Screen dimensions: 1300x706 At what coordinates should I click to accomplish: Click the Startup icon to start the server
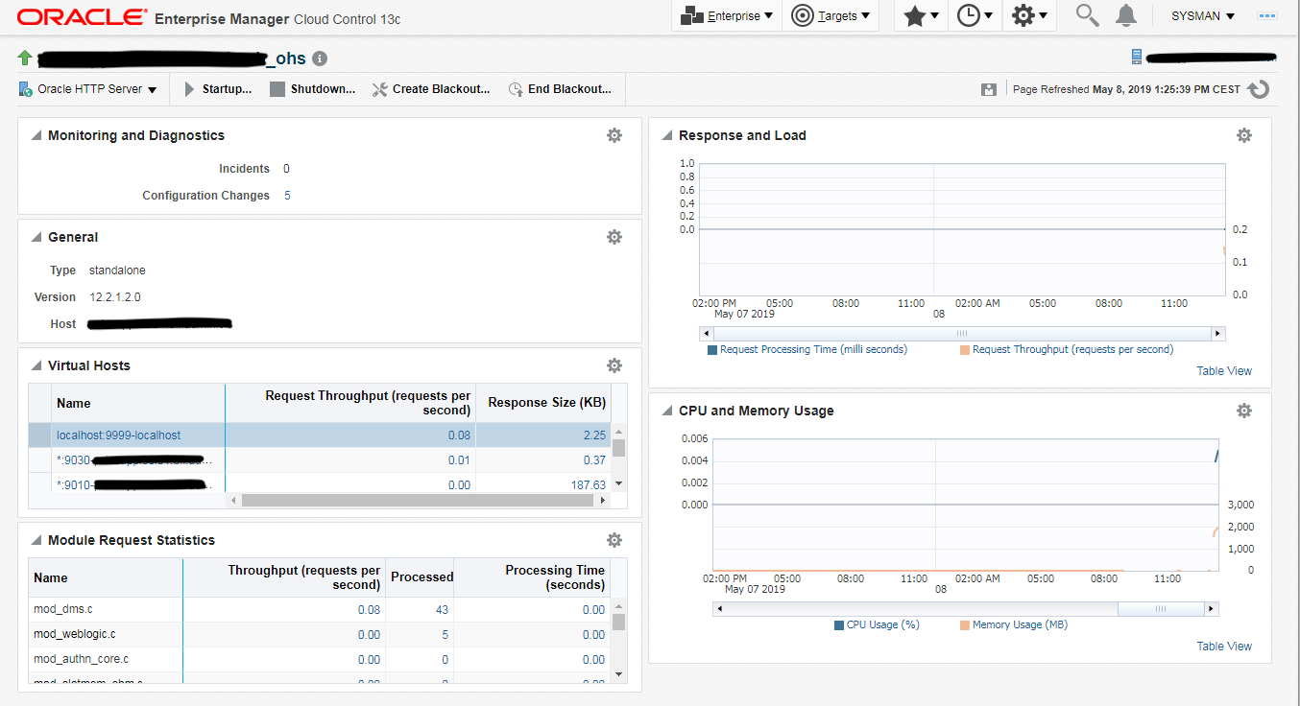[x=190, y=88]
